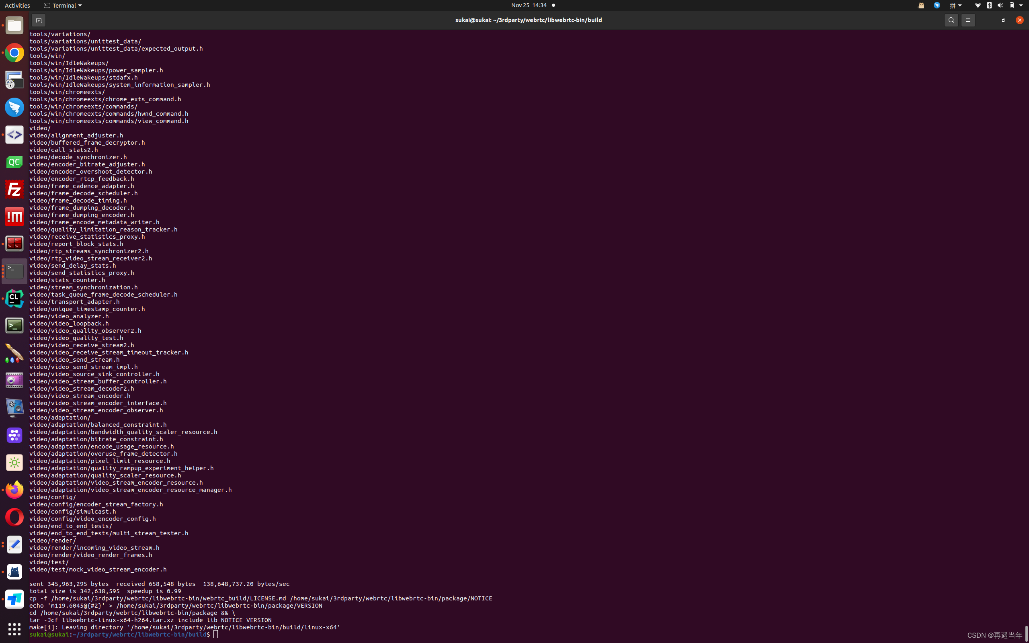This screenshot has height=643, width=1029.
Task: Launch CLion from the dock
Action: [14, 298]
